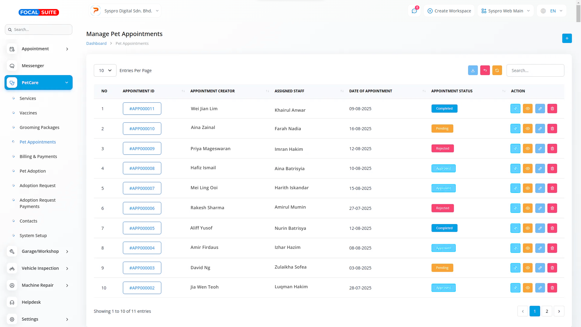Open appointment link #APP000007
This screenshot has height=327, width=581.
pos(142,188)
